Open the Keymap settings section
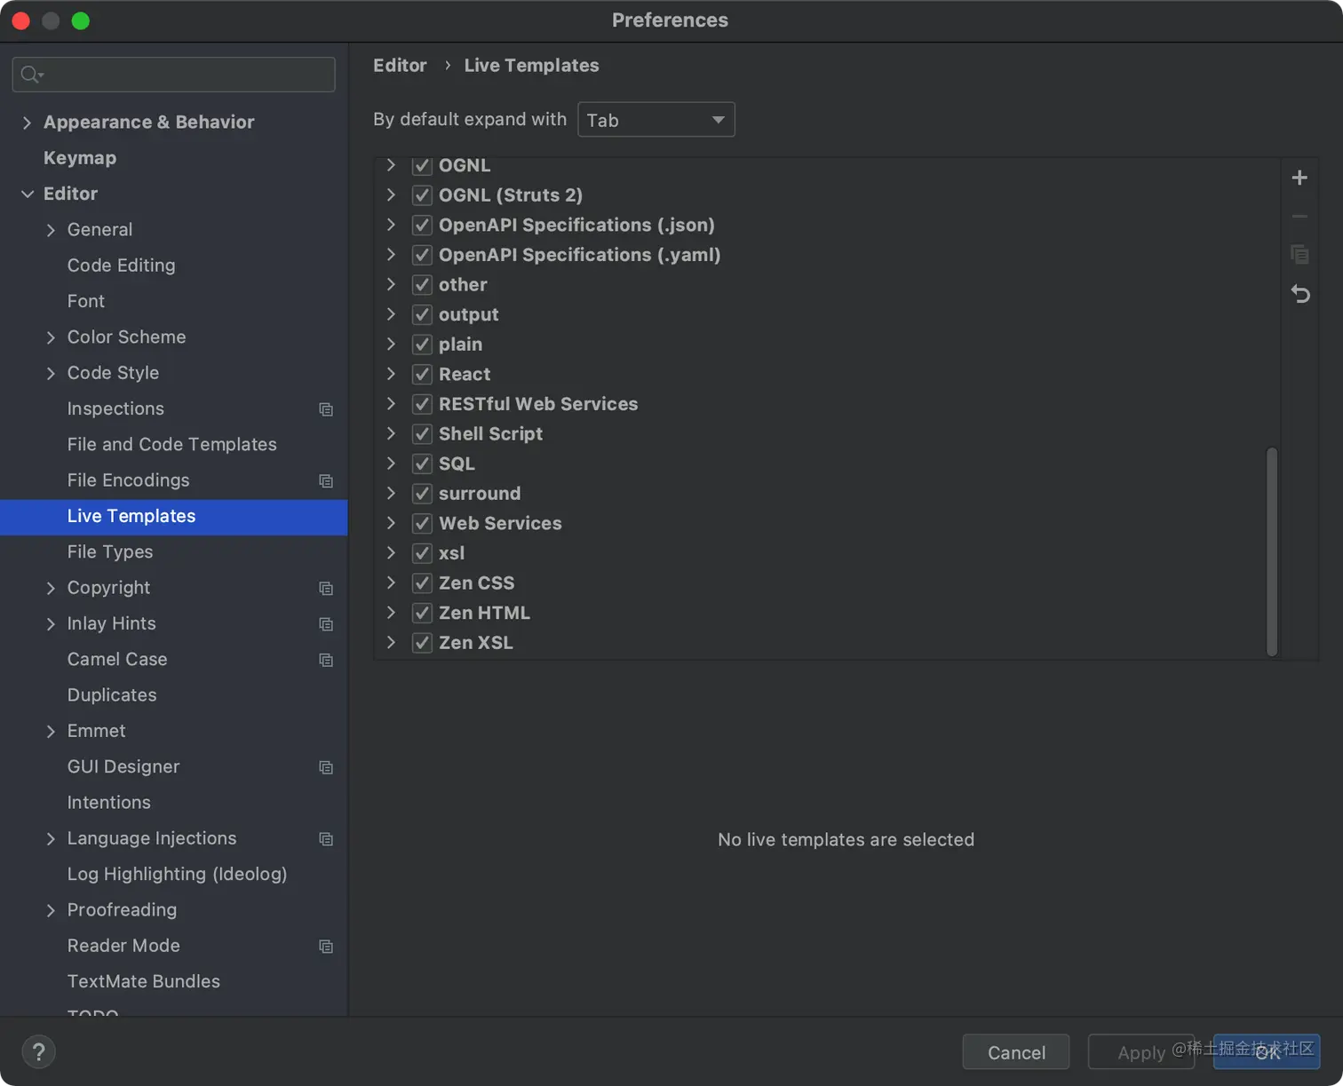Screen dimensions: 1343x1086 (x=80, y=157)
